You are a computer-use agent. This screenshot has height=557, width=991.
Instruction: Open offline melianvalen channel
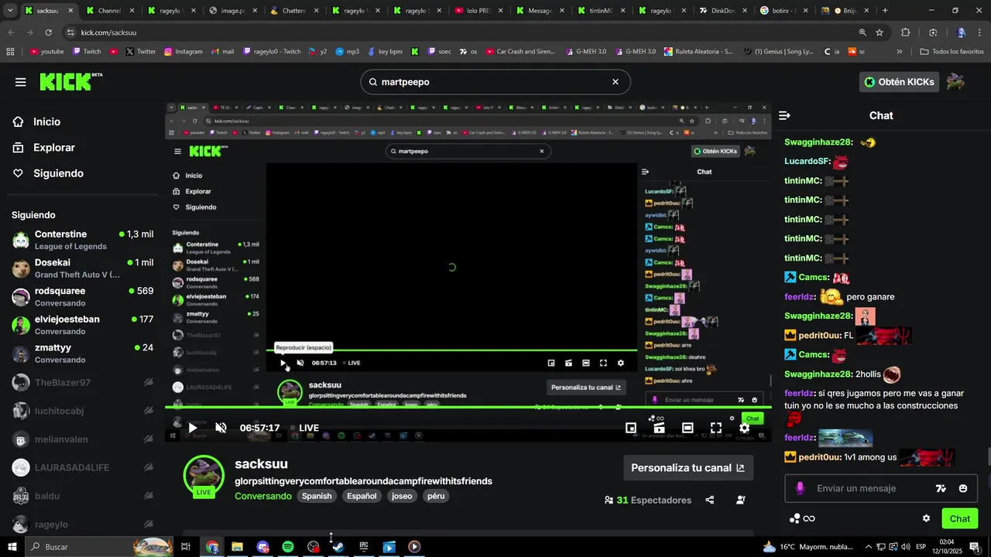point(83,439)
